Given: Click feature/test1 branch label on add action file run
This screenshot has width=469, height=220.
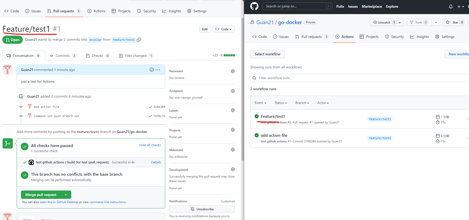Looking at the screenshot, I should [x=380, y=138].
